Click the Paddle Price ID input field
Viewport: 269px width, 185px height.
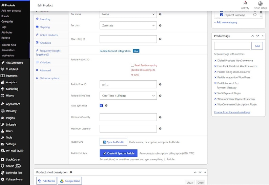coord(128,84)
